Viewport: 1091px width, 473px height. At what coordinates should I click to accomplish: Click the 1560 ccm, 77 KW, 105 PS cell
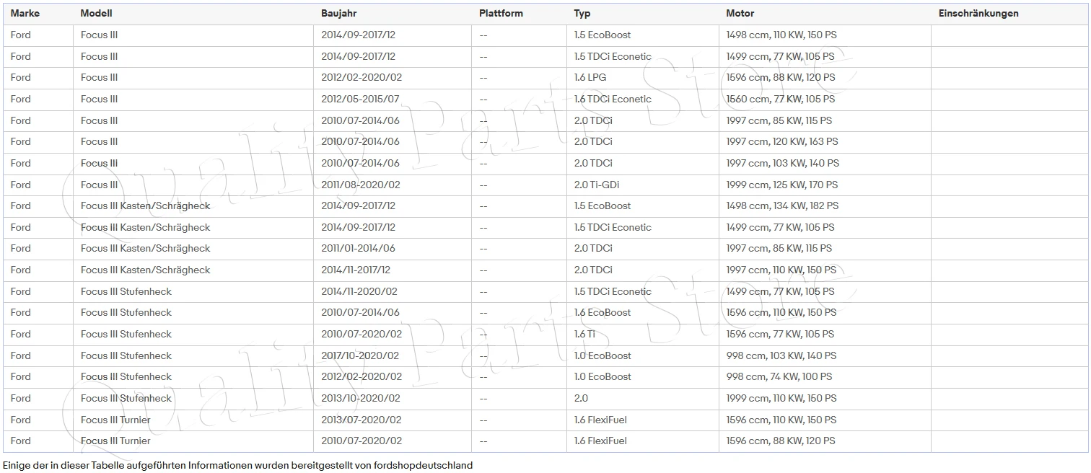pyautogui.click(x=825, y=100)
